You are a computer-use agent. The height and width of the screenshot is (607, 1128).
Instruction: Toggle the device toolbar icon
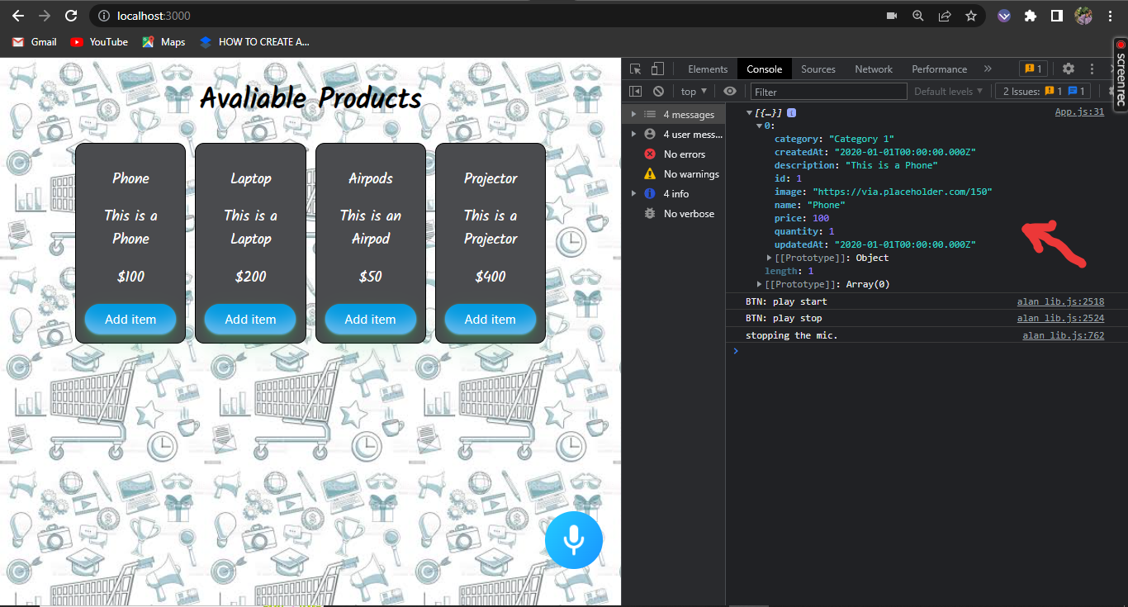pos(657,69)
